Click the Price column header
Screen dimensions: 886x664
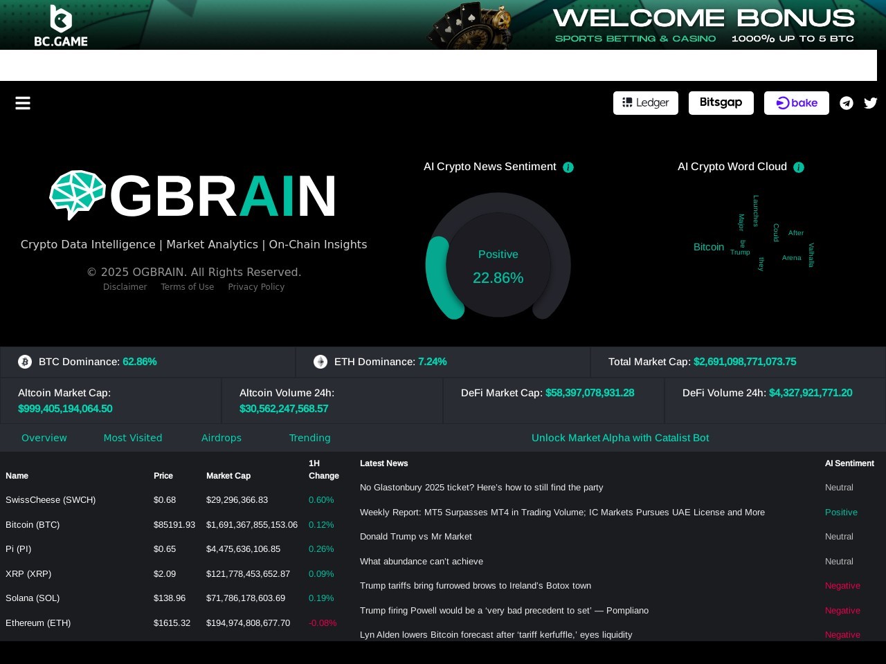click(x=163, y=476)
